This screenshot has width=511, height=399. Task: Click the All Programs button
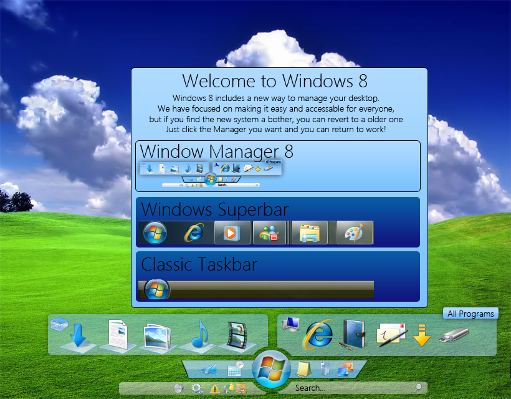tap(470, 314)
